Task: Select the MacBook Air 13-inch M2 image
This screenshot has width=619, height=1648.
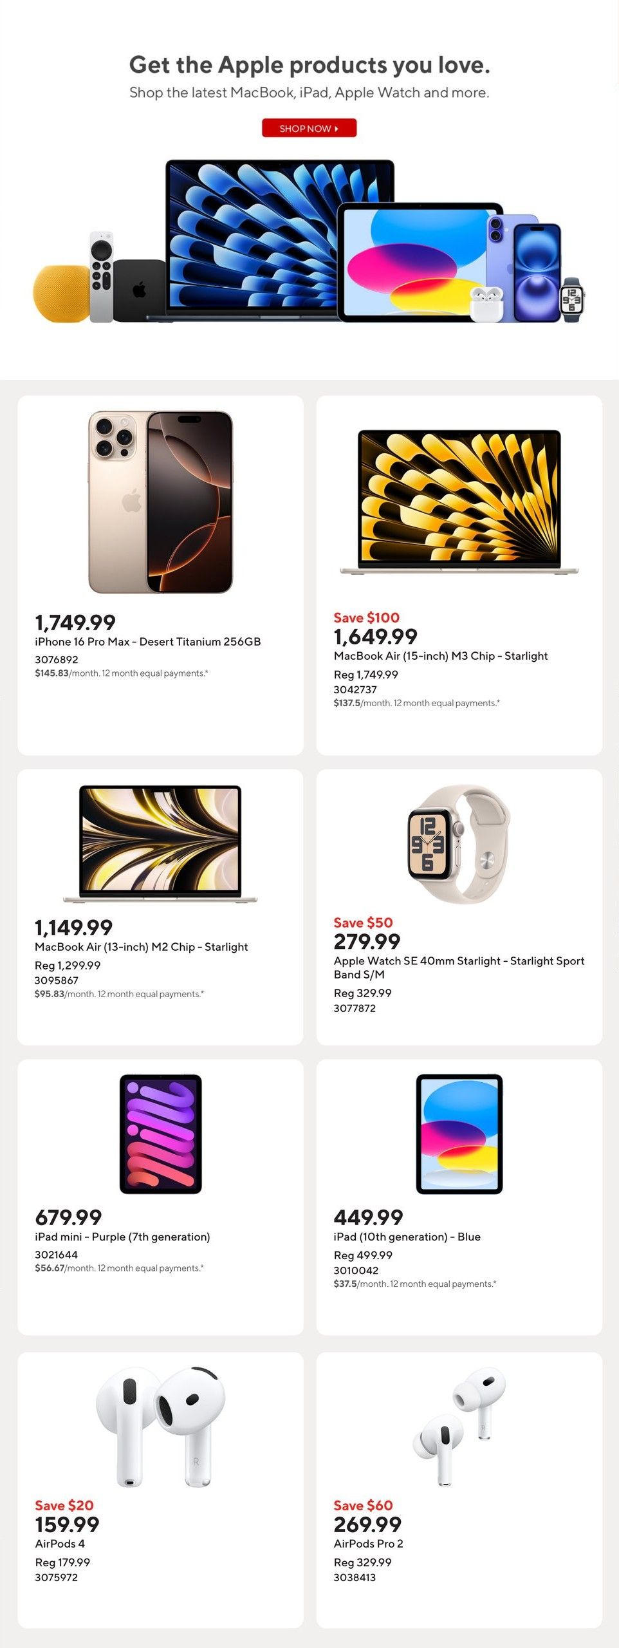Action: [160, 843]
